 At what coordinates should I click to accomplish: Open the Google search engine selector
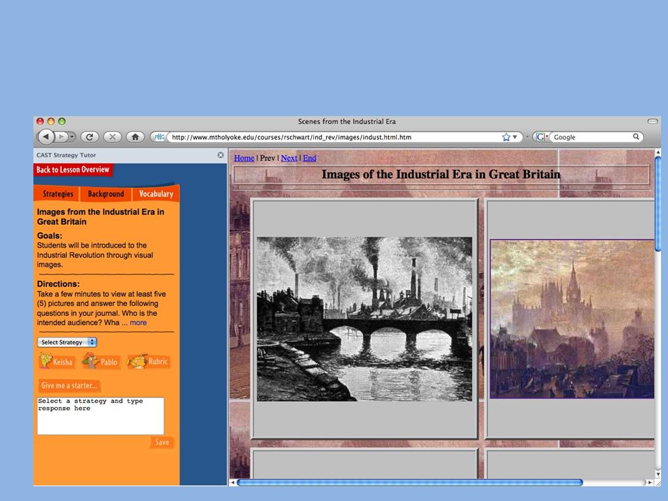pyautogui.click(x=541, y=137)
